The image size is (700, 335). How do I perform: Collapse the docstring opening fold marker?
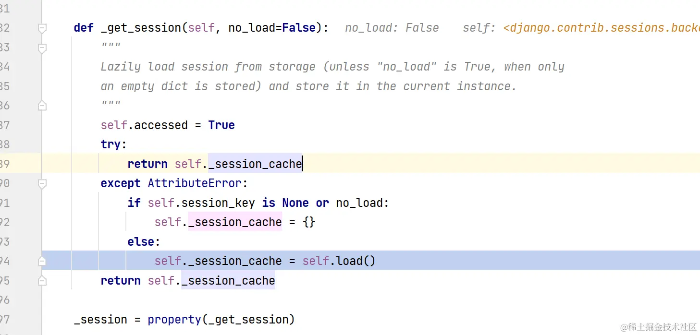42,48
